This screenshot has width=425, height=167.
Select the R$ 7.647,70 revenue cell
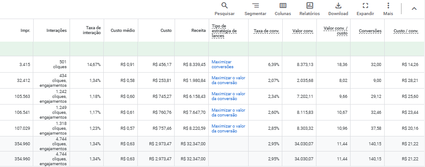tap(195, 113)
